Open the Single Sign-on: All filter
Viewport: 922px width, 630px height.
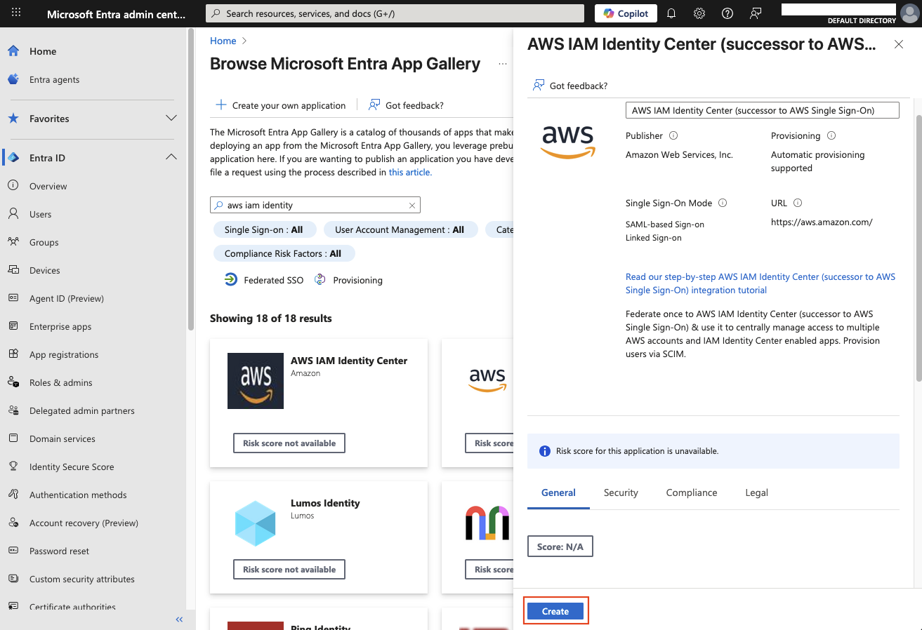265,229
